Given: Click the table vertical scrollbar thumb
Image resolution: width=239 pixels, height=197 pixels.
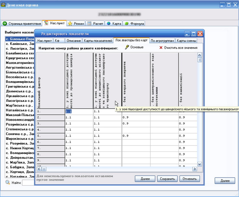Looking at the screenshot, I should click(199, 60).
